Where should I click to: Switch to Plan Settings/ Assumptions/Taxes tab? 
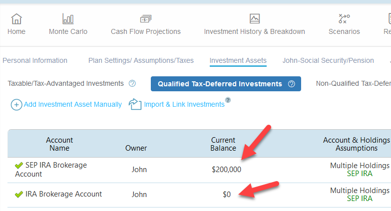point(141,60)
